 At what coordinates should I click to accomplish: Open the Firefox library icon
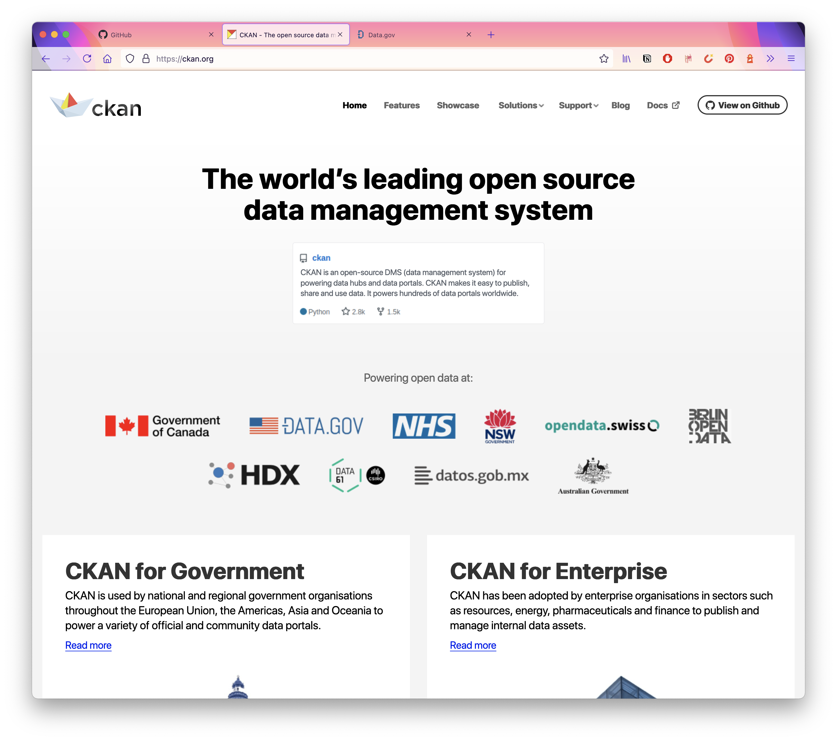click(x=627, y=59)
